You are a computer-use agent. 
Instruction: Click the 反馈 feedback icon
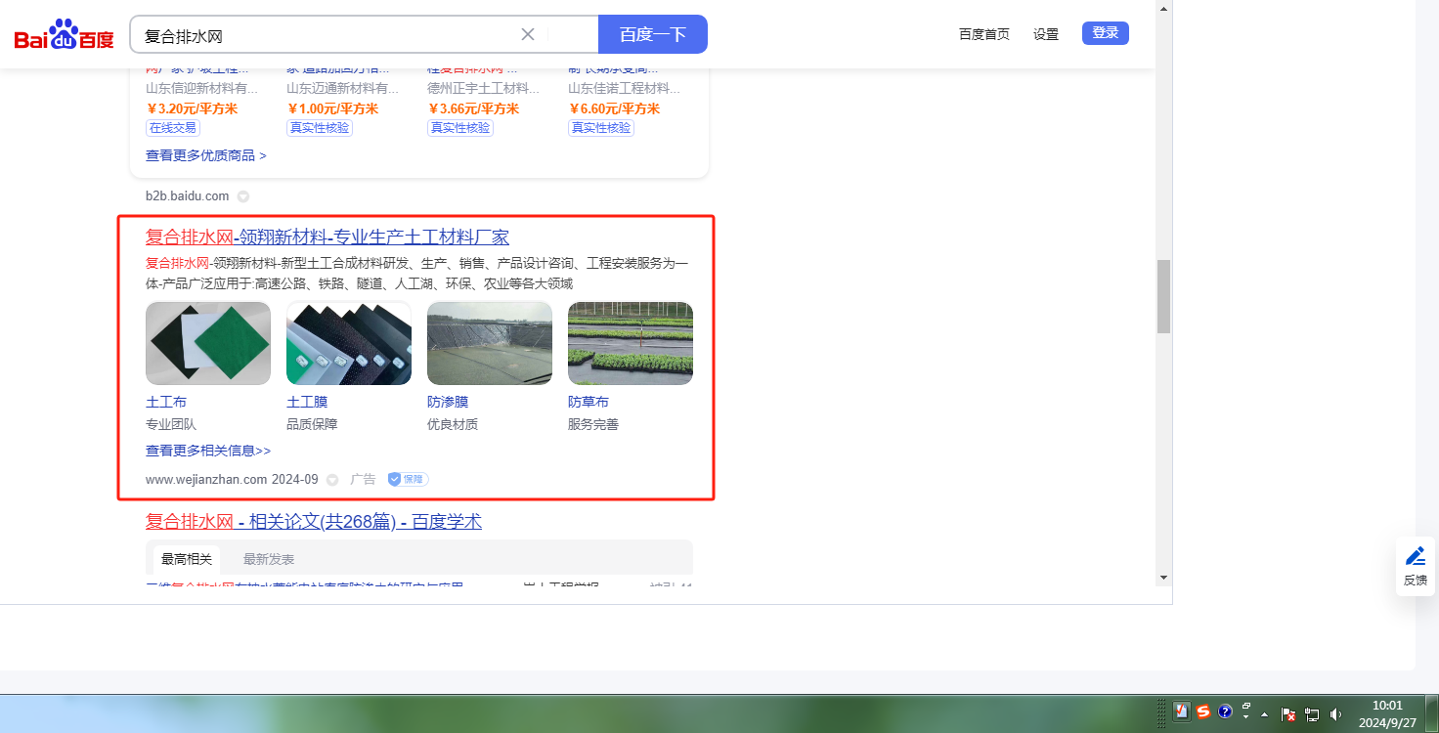1416,566
